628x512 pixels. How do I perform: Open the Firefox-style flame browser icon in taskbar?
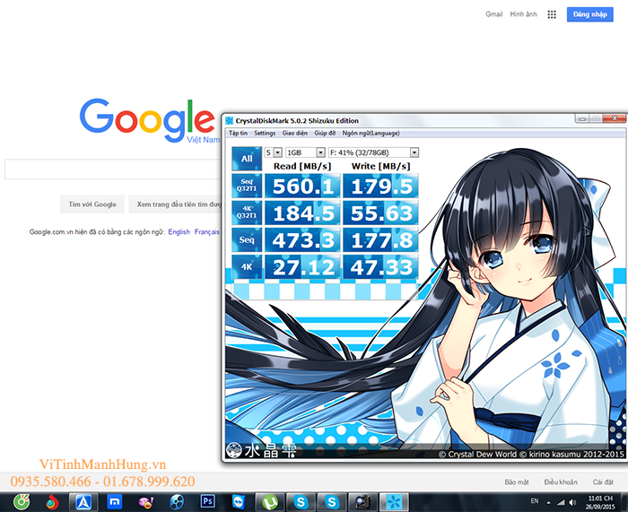[x=52, y=501]
